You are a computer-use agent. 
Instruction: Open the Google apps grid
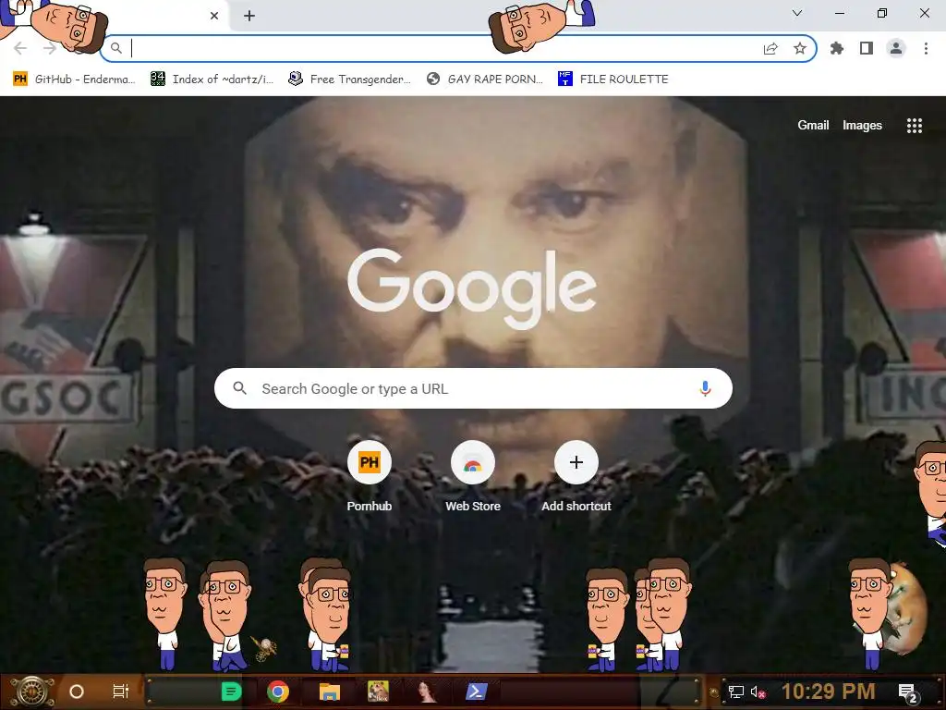click(915, 126)
